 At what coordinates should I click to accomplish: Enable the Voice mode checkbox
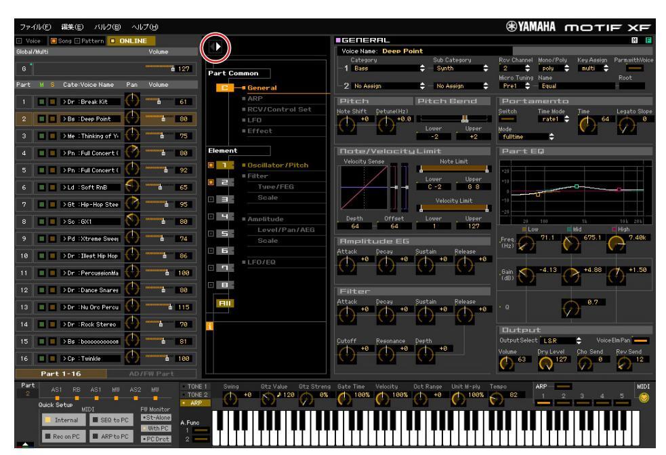pos(7,41)
